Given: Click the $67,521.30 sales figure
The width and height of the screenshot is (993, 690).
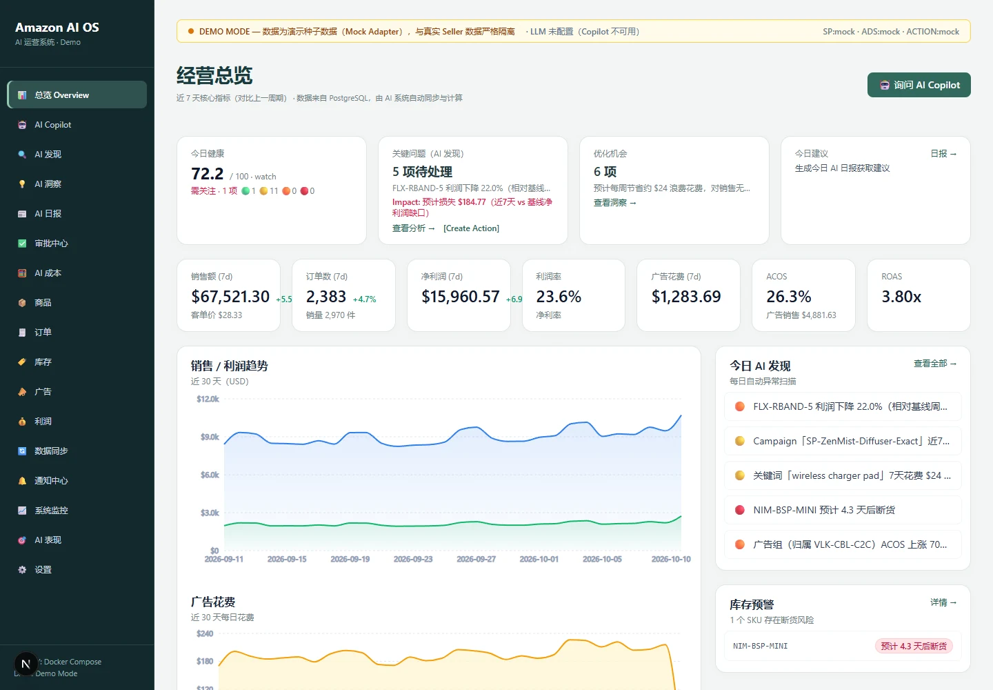Looking at the screenshot, I should pyautogui.click(x=230, y=297).
